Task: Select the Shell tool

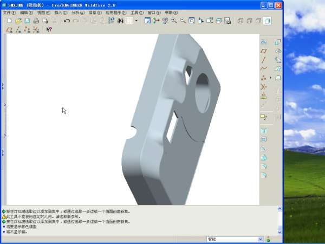Action: point(264,140)
